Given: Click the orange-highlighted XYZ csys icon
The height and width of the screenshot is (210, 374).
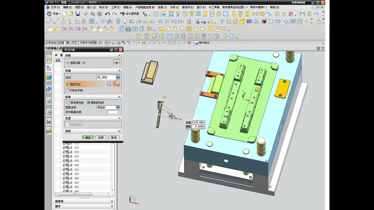Looking at the screenshot, I should [116, 84].
